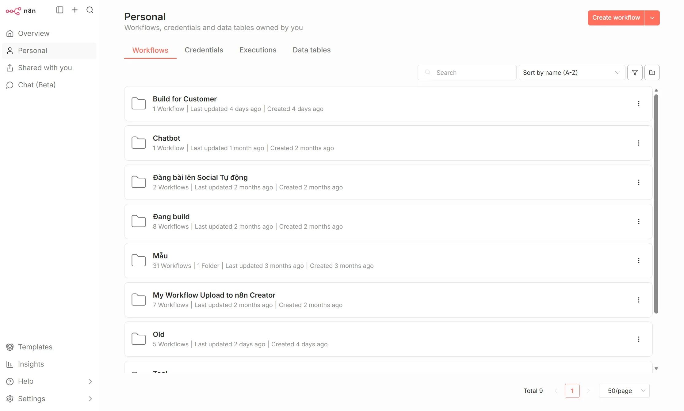The width and height of the screenshot is (684, 411).
Task: Click the folder list vertical scrollbar
Action: (656, 202)
